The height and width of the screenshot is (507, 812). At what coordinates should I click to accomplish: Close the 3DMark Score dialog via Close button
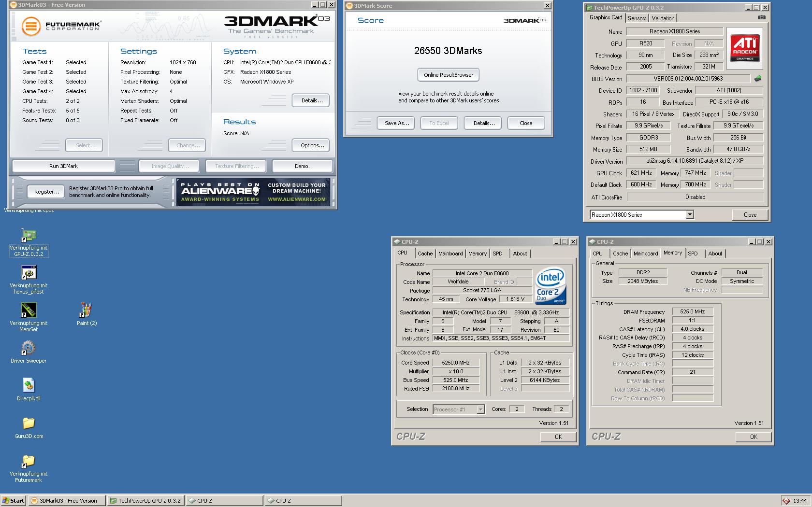point(526,123)
